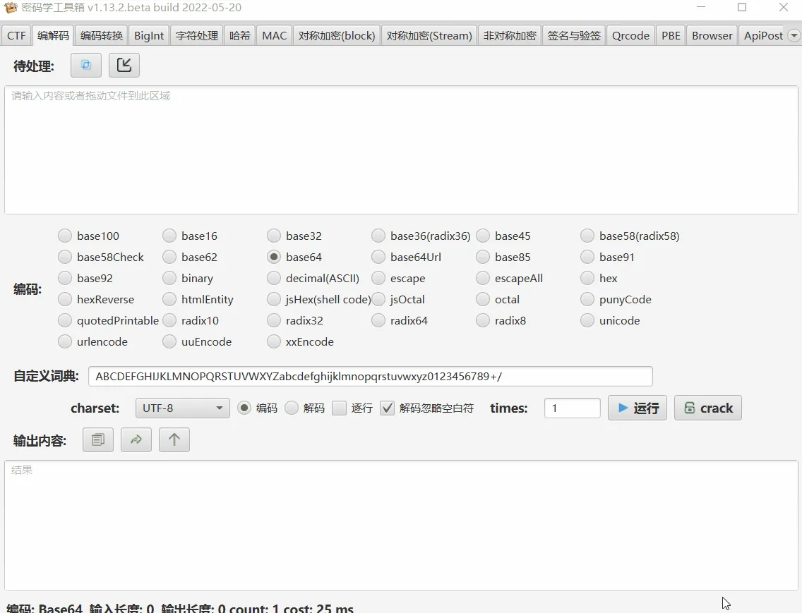The height and width of the screenshot is (613, 802).
Task: Switch to the MAC tab
Action: click(274, 36)
